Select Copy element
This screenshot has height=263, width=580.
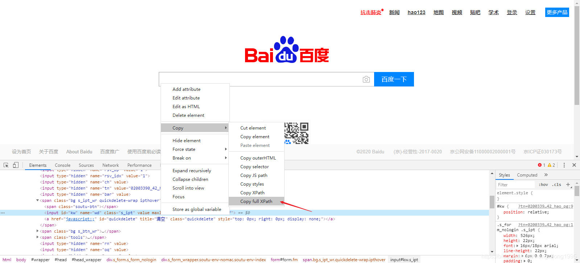tap(256, 136)
